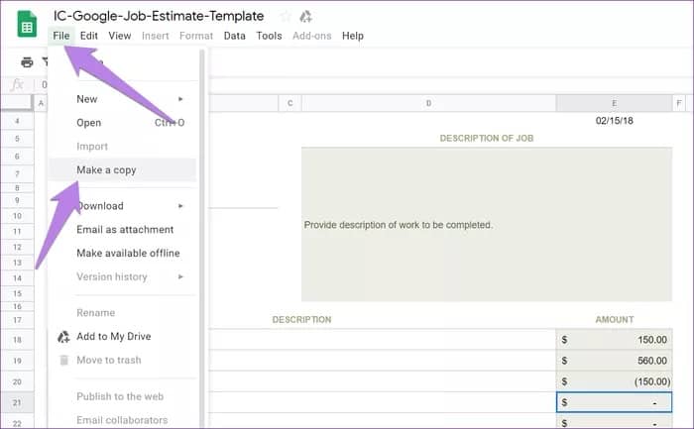This screenshot has height=429, width=694.
Task: Click the fx formula icon
Action: (16, 84)
